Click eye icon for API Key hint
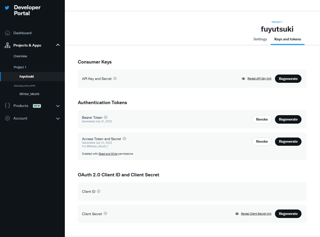Viewport: 320px width, 237px height. 243,79
